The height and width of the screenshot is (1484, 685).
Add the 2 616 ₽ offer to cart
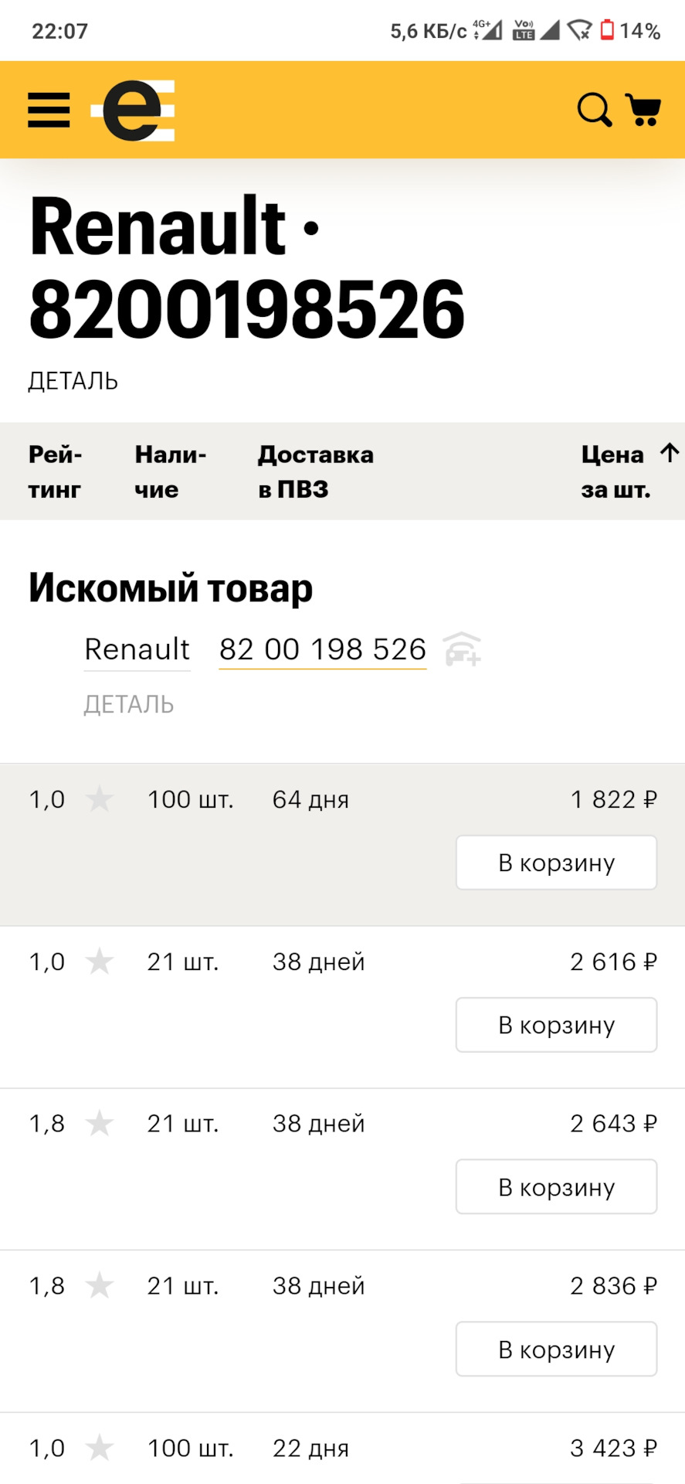[x=556, y=1025]
